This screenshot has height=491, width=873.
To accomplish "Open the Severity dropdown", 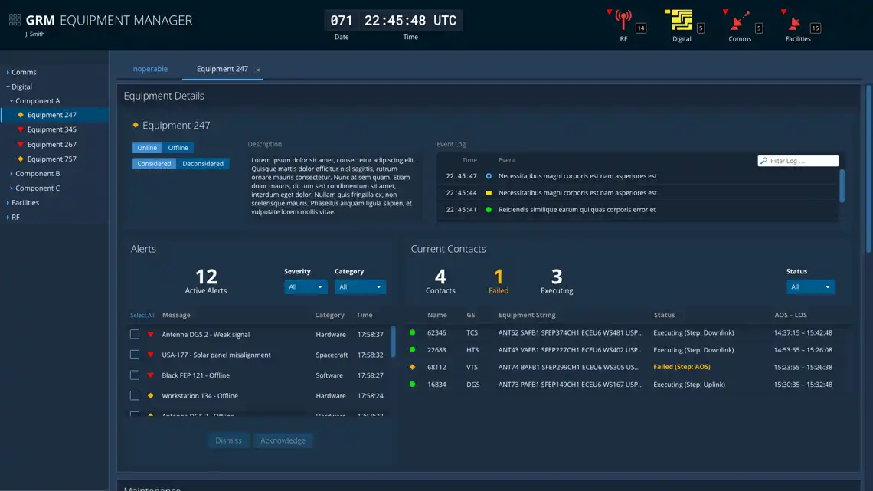I will [x=305, y=286].
